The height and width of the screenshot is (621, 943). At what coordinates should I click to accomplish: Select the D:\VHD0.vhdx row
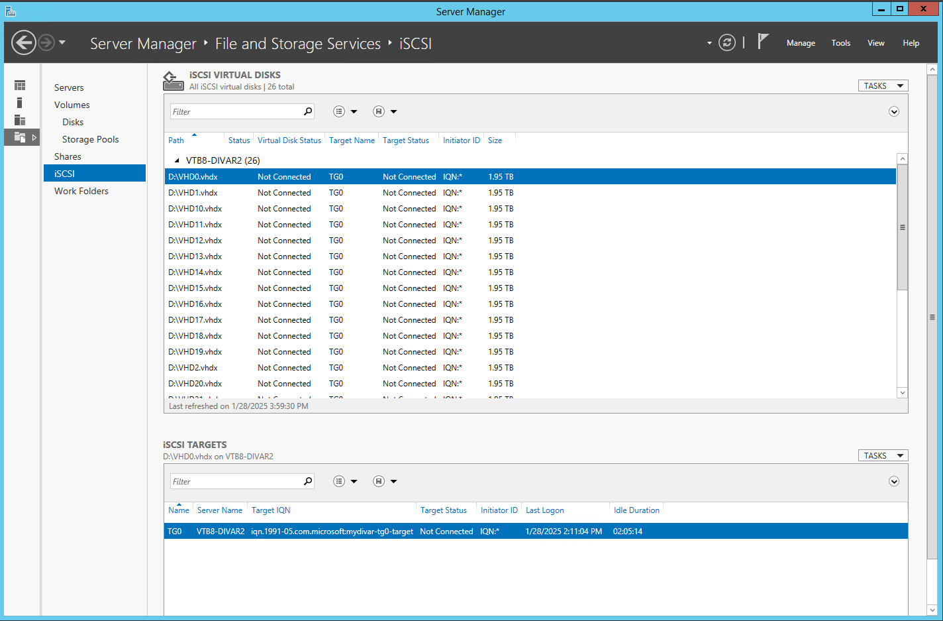pos(530,176)
